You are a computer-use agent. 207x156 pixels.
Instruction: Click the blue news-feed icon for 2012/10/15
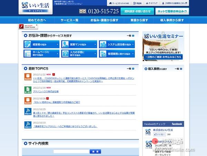(28, 125)
